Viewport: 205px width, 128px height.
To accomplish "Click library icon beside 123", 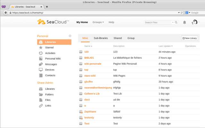I will pyautogui.click(x=81, y=52).
